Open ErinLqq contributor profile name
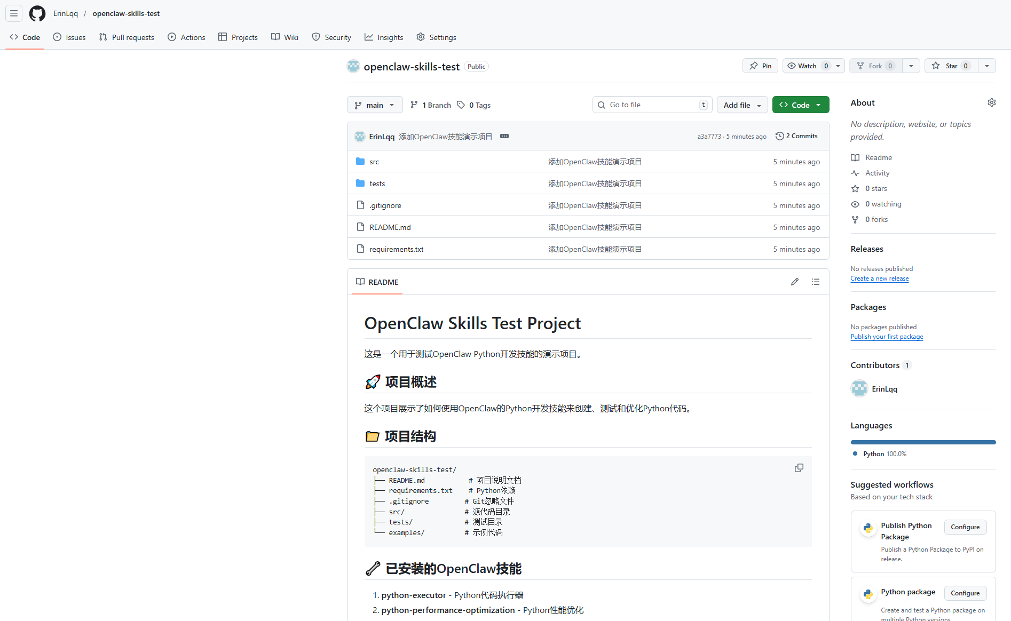1011x621 pixels. tap(884, 389)
